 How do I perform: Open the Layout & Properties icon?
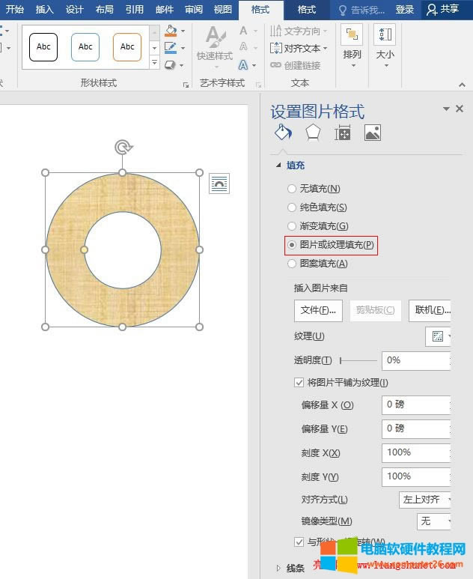[343, 133]
